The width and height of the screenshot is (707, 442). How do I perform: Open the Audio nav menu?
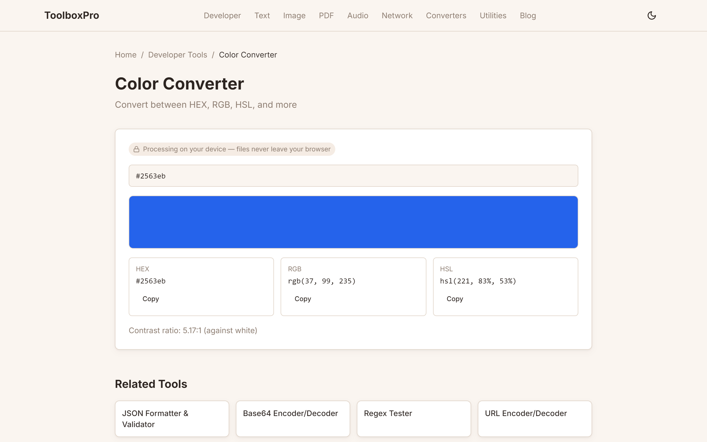click(x=358, y=15)
